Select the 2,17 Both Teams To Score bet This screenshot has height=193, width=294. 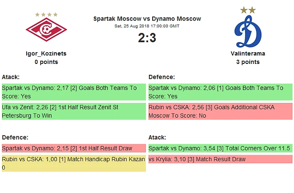[x=73, y=92]
